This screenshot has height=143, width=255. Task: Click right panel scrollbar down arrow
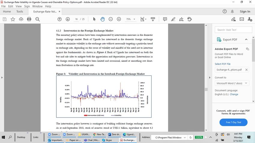pos(253,101)
